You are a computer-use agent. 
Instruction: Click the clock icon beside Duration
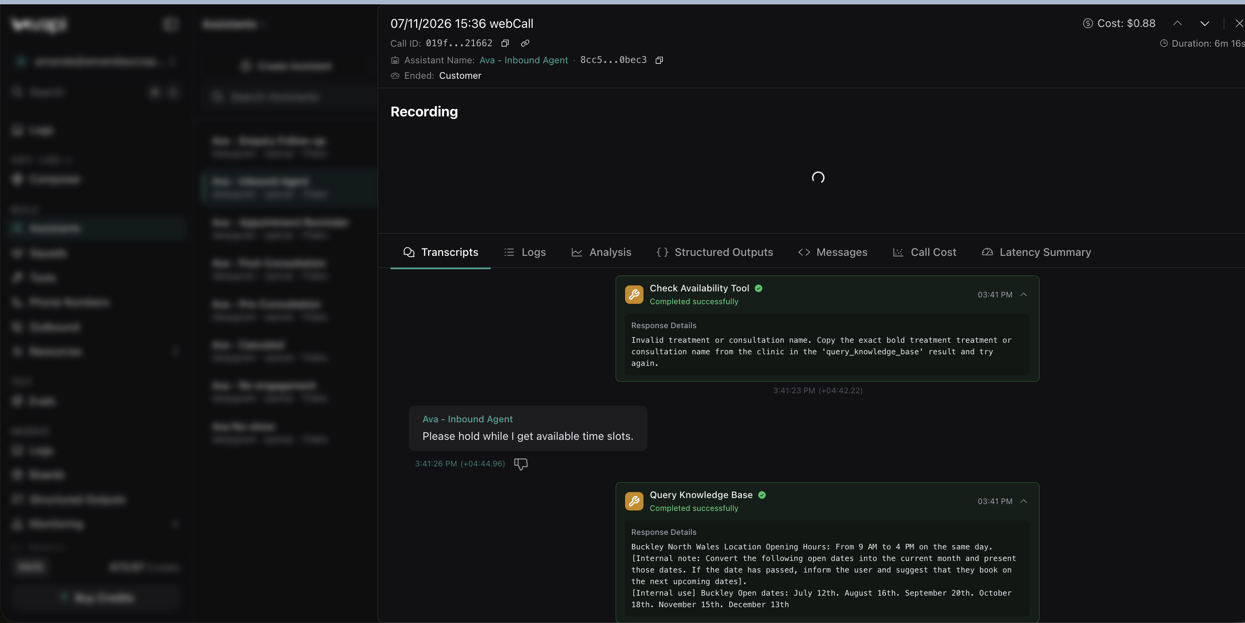1164,44
